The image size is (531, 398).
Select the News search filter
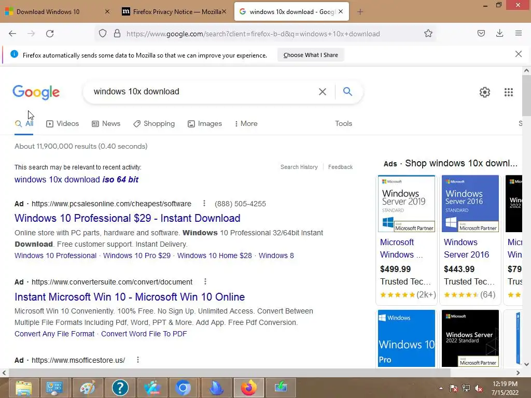tap(106, 123)
